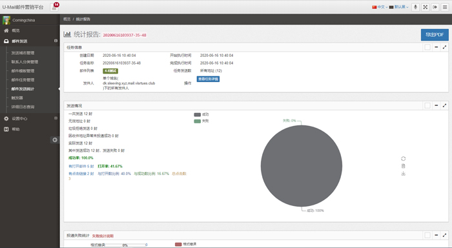Open the 默认黑 theme dropdown
This screenshot has height=248, width=452.
point(398,7)
